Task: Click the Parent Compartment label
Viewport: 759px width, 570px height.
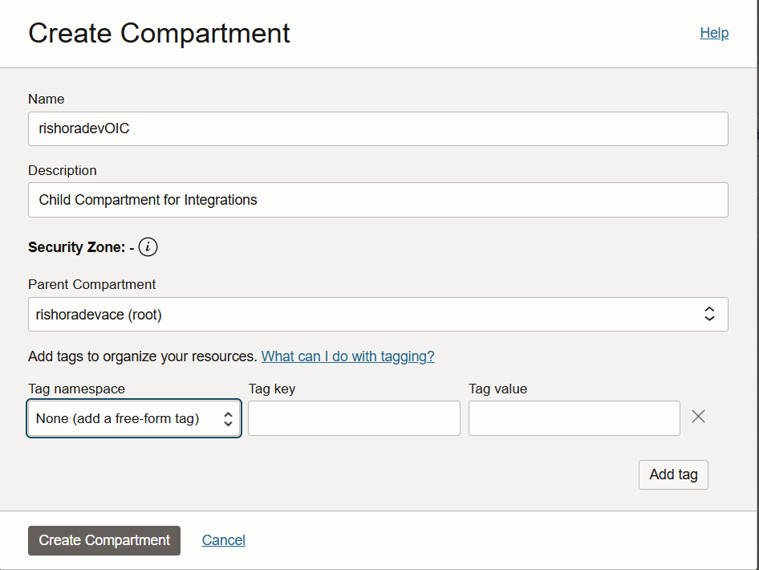Action: tap(91, 285)
